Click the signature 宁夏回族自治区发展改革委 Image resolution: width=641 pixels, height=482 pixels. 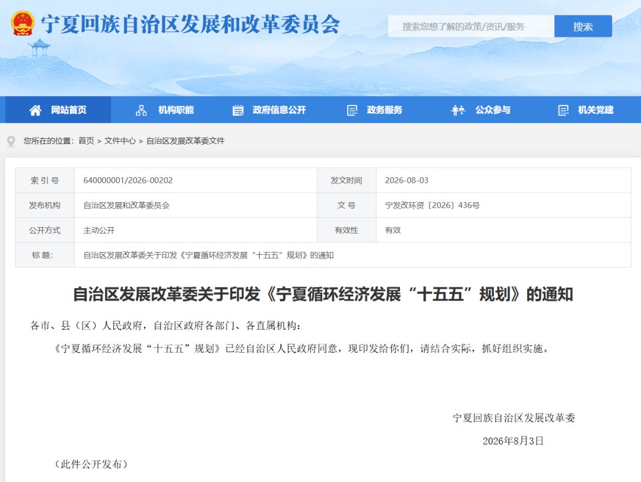[x=514, y=418]
